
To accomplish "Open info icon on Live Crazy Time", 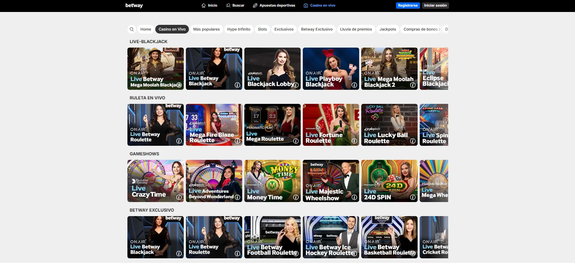I will (x=179, y=197).
